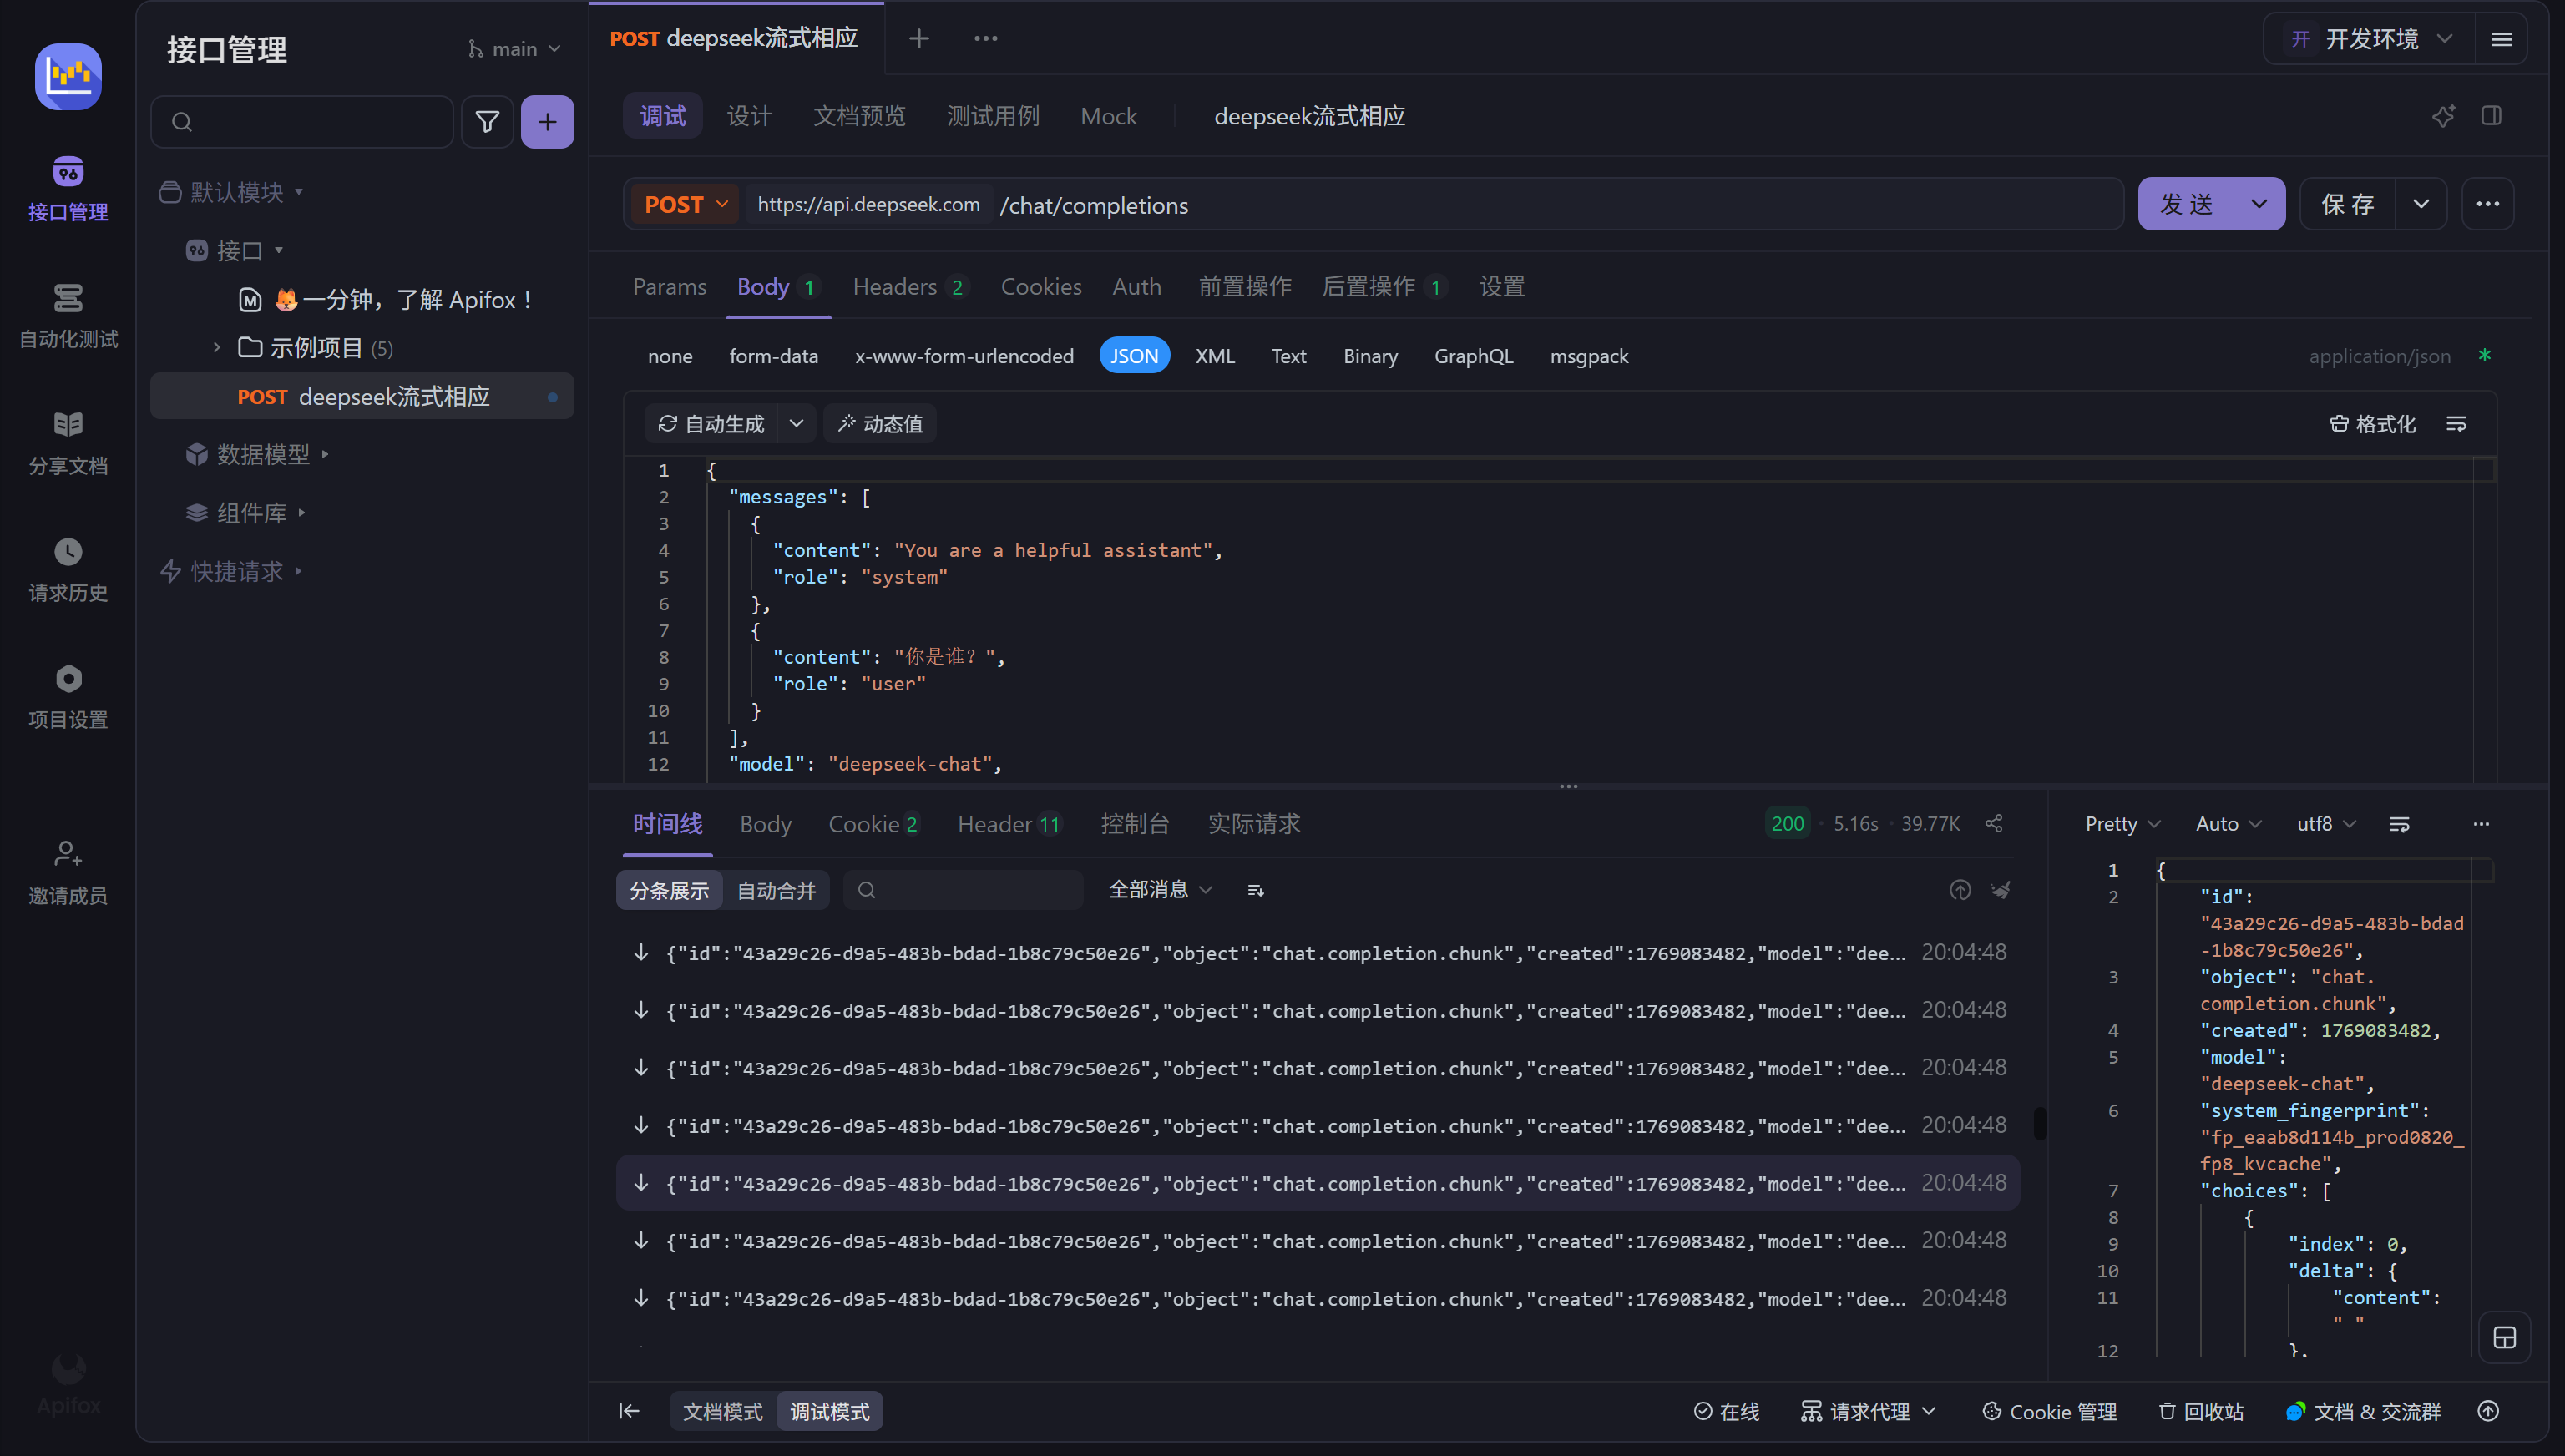This screenshot has height=1456, width=2565.
Task: Click the 发送 send button
Action: coord(2187,204)
